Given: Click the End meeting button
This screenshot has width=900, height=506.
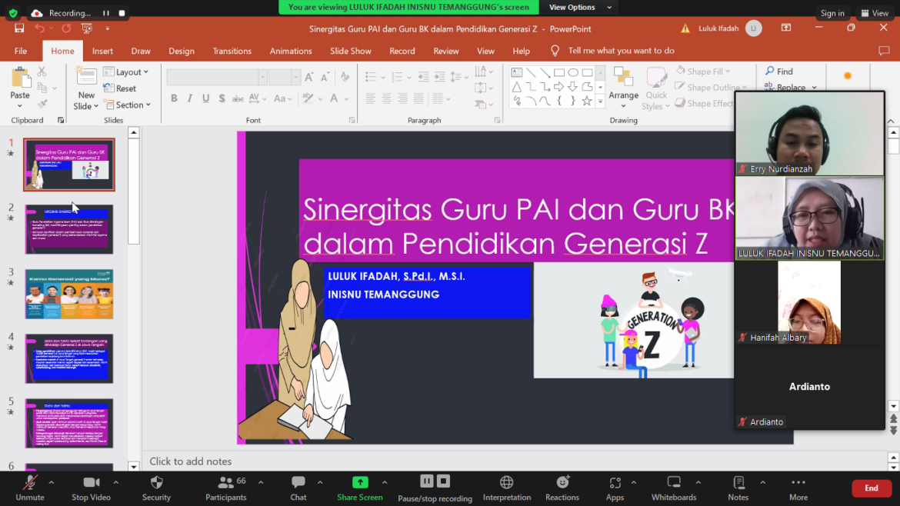Looking at the screenshot, I should (x=871, y=488).
